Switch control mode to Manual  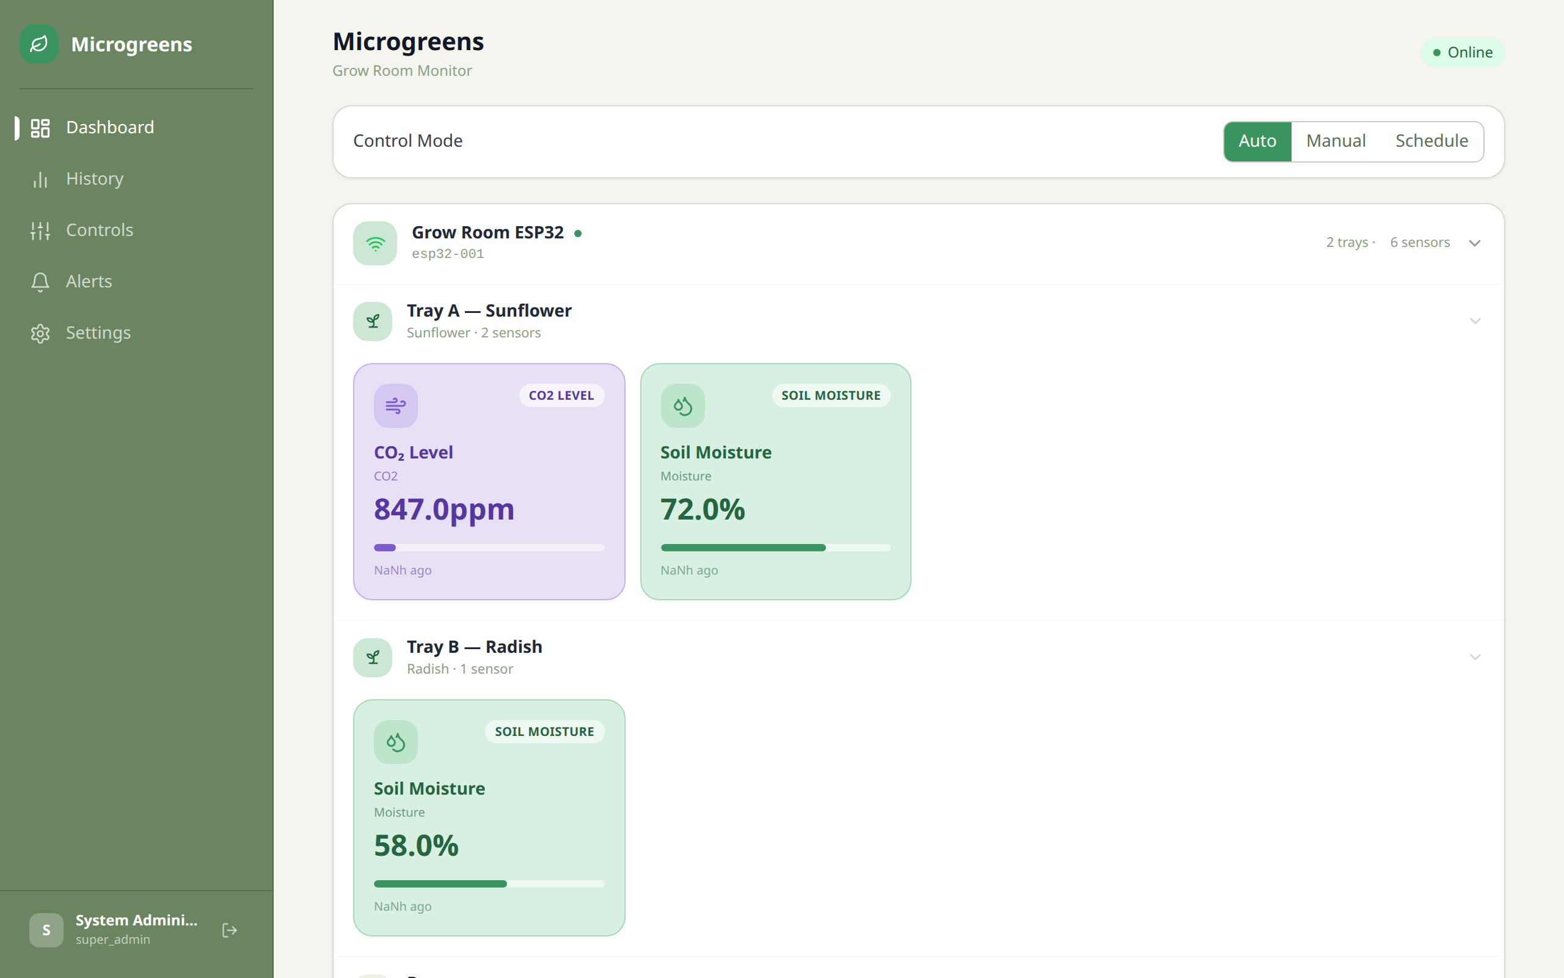coord(1336,141)
